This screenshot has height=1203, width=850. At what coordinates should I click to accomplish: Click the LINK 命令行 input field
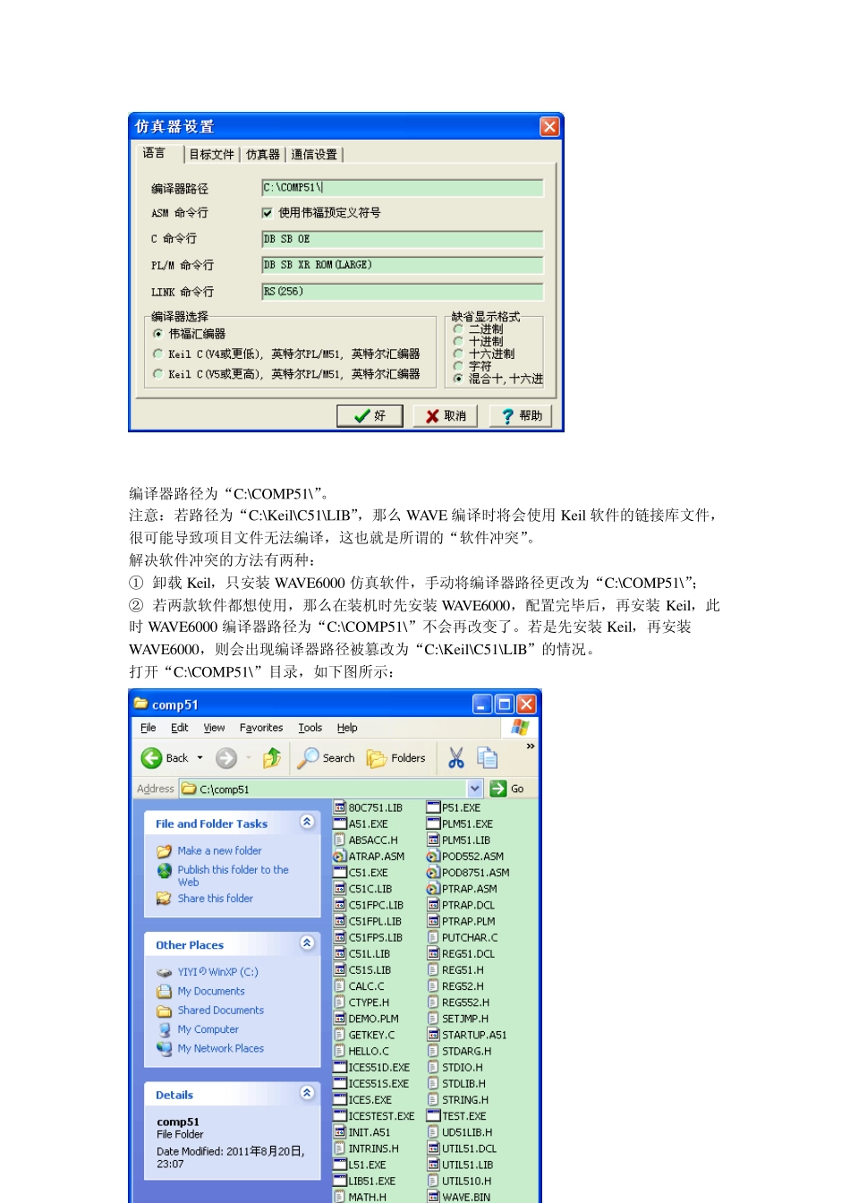tap(403, 292)
